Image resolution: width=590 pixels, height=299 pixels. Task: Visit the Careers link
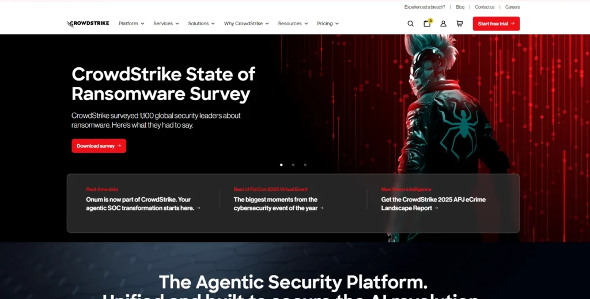pyautogui.click(x=512, y=7)
